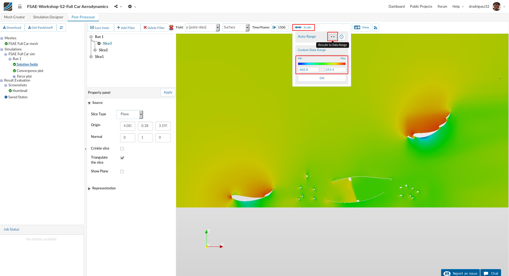Click the refresh icon beside Get ParaView
Viewport: 509px width, 276px height.
[x=61, y=28]
